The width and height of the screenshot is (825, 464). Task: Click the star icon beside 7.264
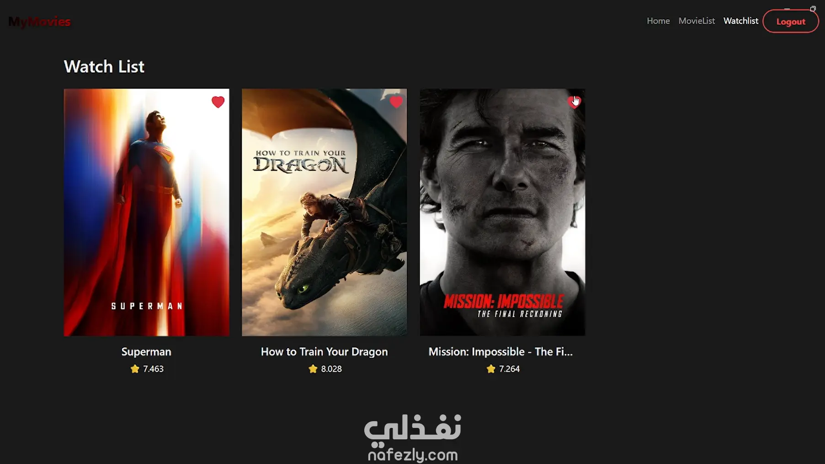(491, 369)
